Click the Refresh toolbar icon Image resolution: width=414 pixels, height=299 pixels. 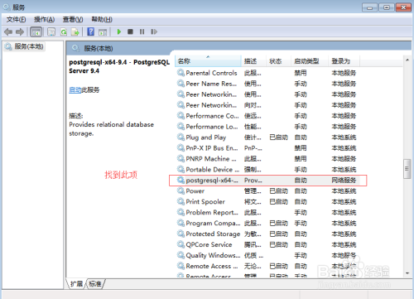[x=64, y=32]
